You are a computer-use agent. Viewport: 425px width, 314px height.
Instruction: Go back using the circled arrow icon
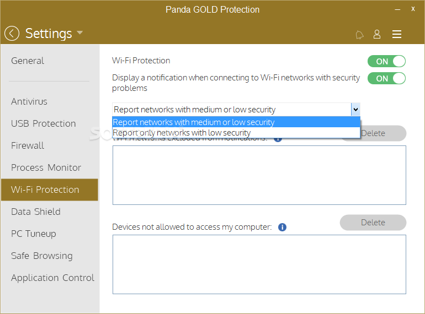coord(12,33)
